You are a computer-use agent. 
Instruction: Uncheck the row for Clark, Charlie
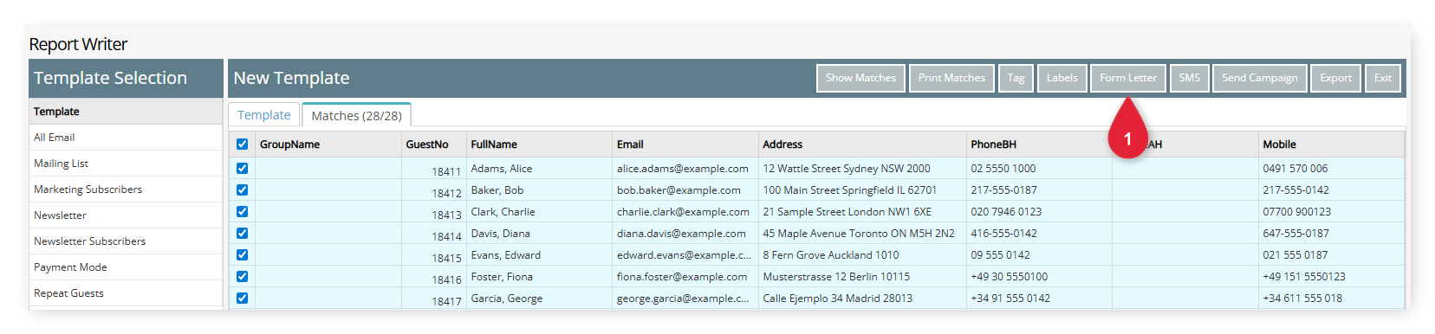242,212
